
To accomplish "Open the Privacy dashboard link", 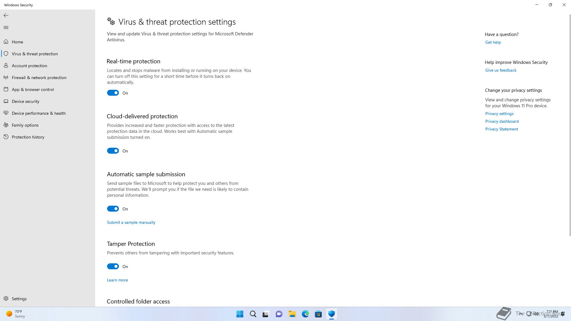I will point(502,121).
